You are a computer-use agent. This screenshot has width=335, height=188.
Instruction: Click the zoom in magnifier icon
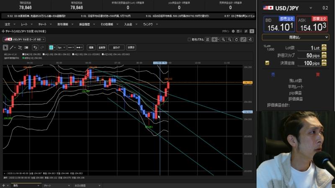(224, 39)
